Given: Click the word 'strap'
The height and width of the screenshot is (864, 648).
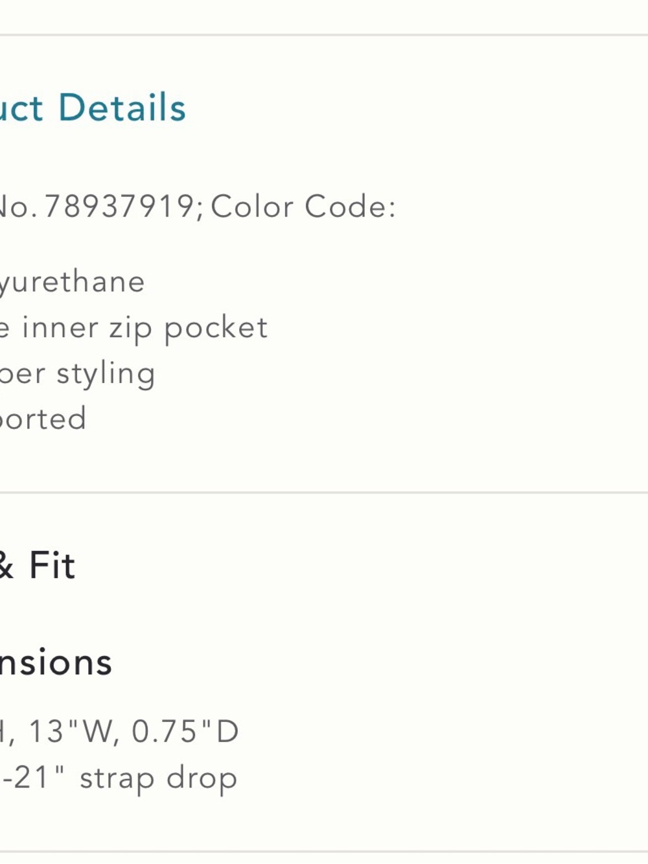Looking at the screenshot, I should tap(117, 778).
